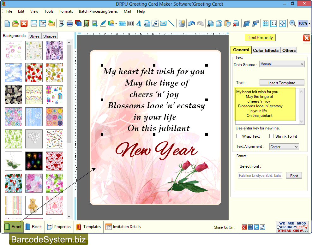This screenshot has width=312, height=245.
Task: Click the Insert Template button
Action: (x=282, y=83)
